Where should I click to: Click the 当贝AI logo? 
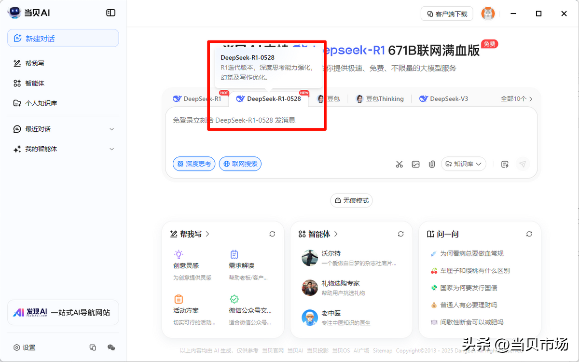28,13
